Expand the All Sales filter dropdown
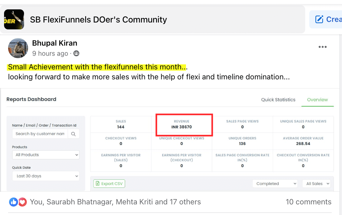The image size is (342, 215). click(316, 184)
